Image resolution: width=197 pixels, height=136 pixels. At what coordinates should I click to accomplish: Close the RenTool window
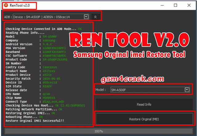pos(189,6)
